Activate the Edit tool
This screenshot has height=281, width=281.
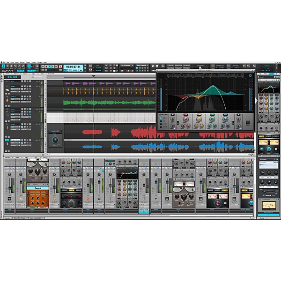click(x=15, y=67)
